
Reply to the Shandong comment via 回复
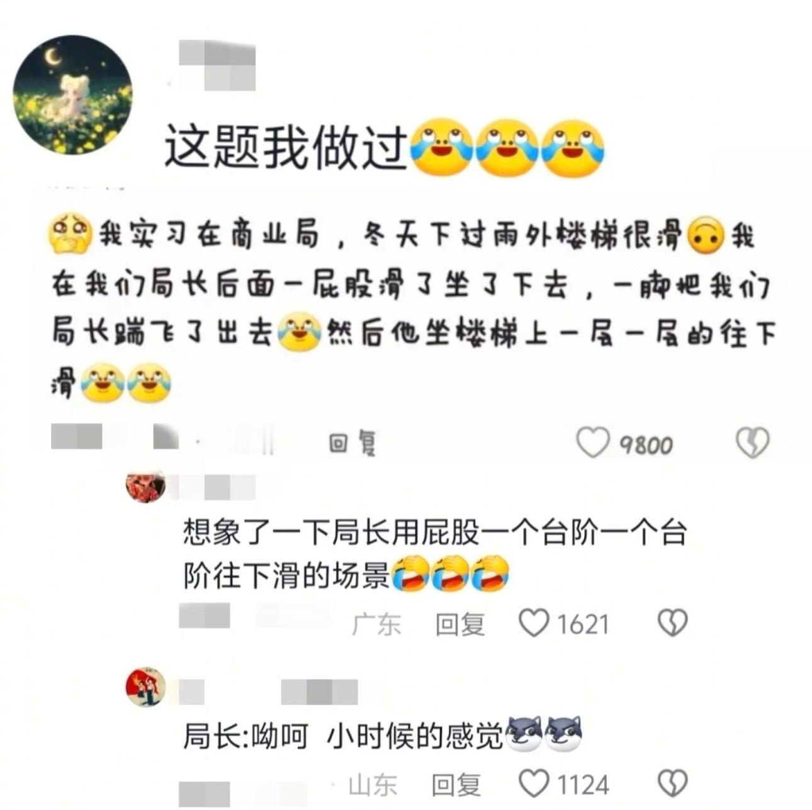click(x=456, y=784)
